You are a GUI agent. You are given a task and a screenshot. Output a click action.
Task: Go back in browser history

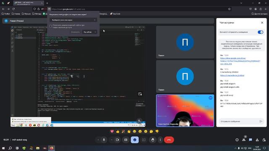3,9
